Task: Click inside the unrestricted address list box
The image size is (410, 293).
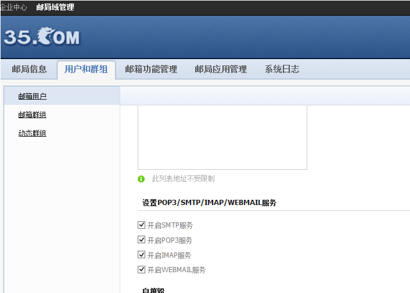Action: tap(222, 137)
